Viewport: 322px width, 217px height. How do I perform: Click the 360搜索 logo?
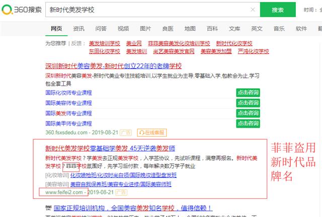[x=22, y=10]
